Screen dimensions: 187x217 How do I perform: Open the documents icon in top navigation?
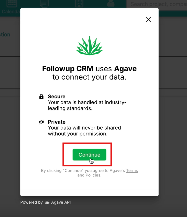44,3
